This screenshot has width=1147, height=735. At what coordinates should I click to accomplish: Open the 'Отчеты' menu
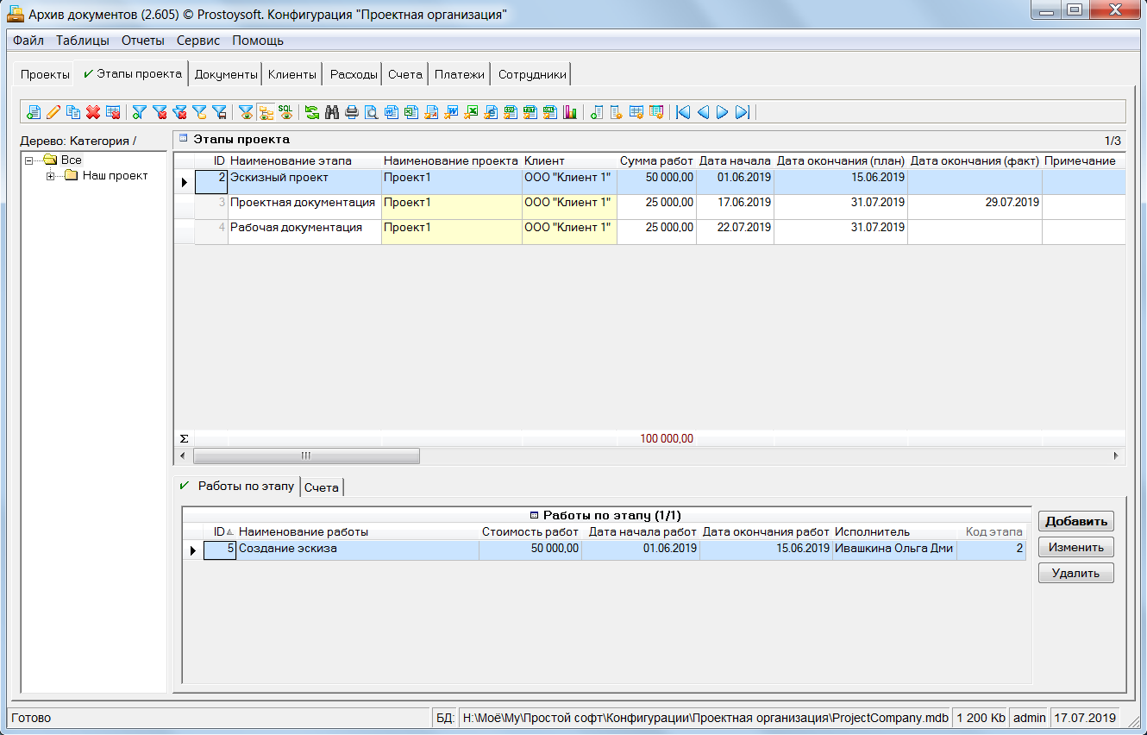tap(142, 41)
